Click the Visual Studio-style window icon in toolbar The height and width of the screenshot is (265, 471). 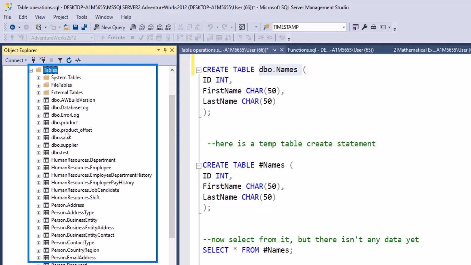point(355,27)
